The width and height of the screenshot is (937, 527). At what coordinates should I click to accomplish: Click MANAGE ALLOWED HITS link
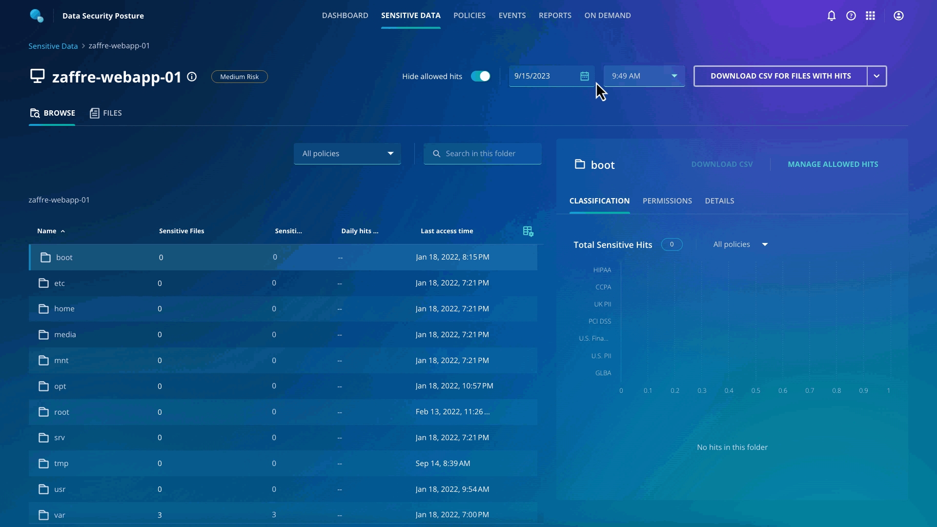click(x=833, y=164)
